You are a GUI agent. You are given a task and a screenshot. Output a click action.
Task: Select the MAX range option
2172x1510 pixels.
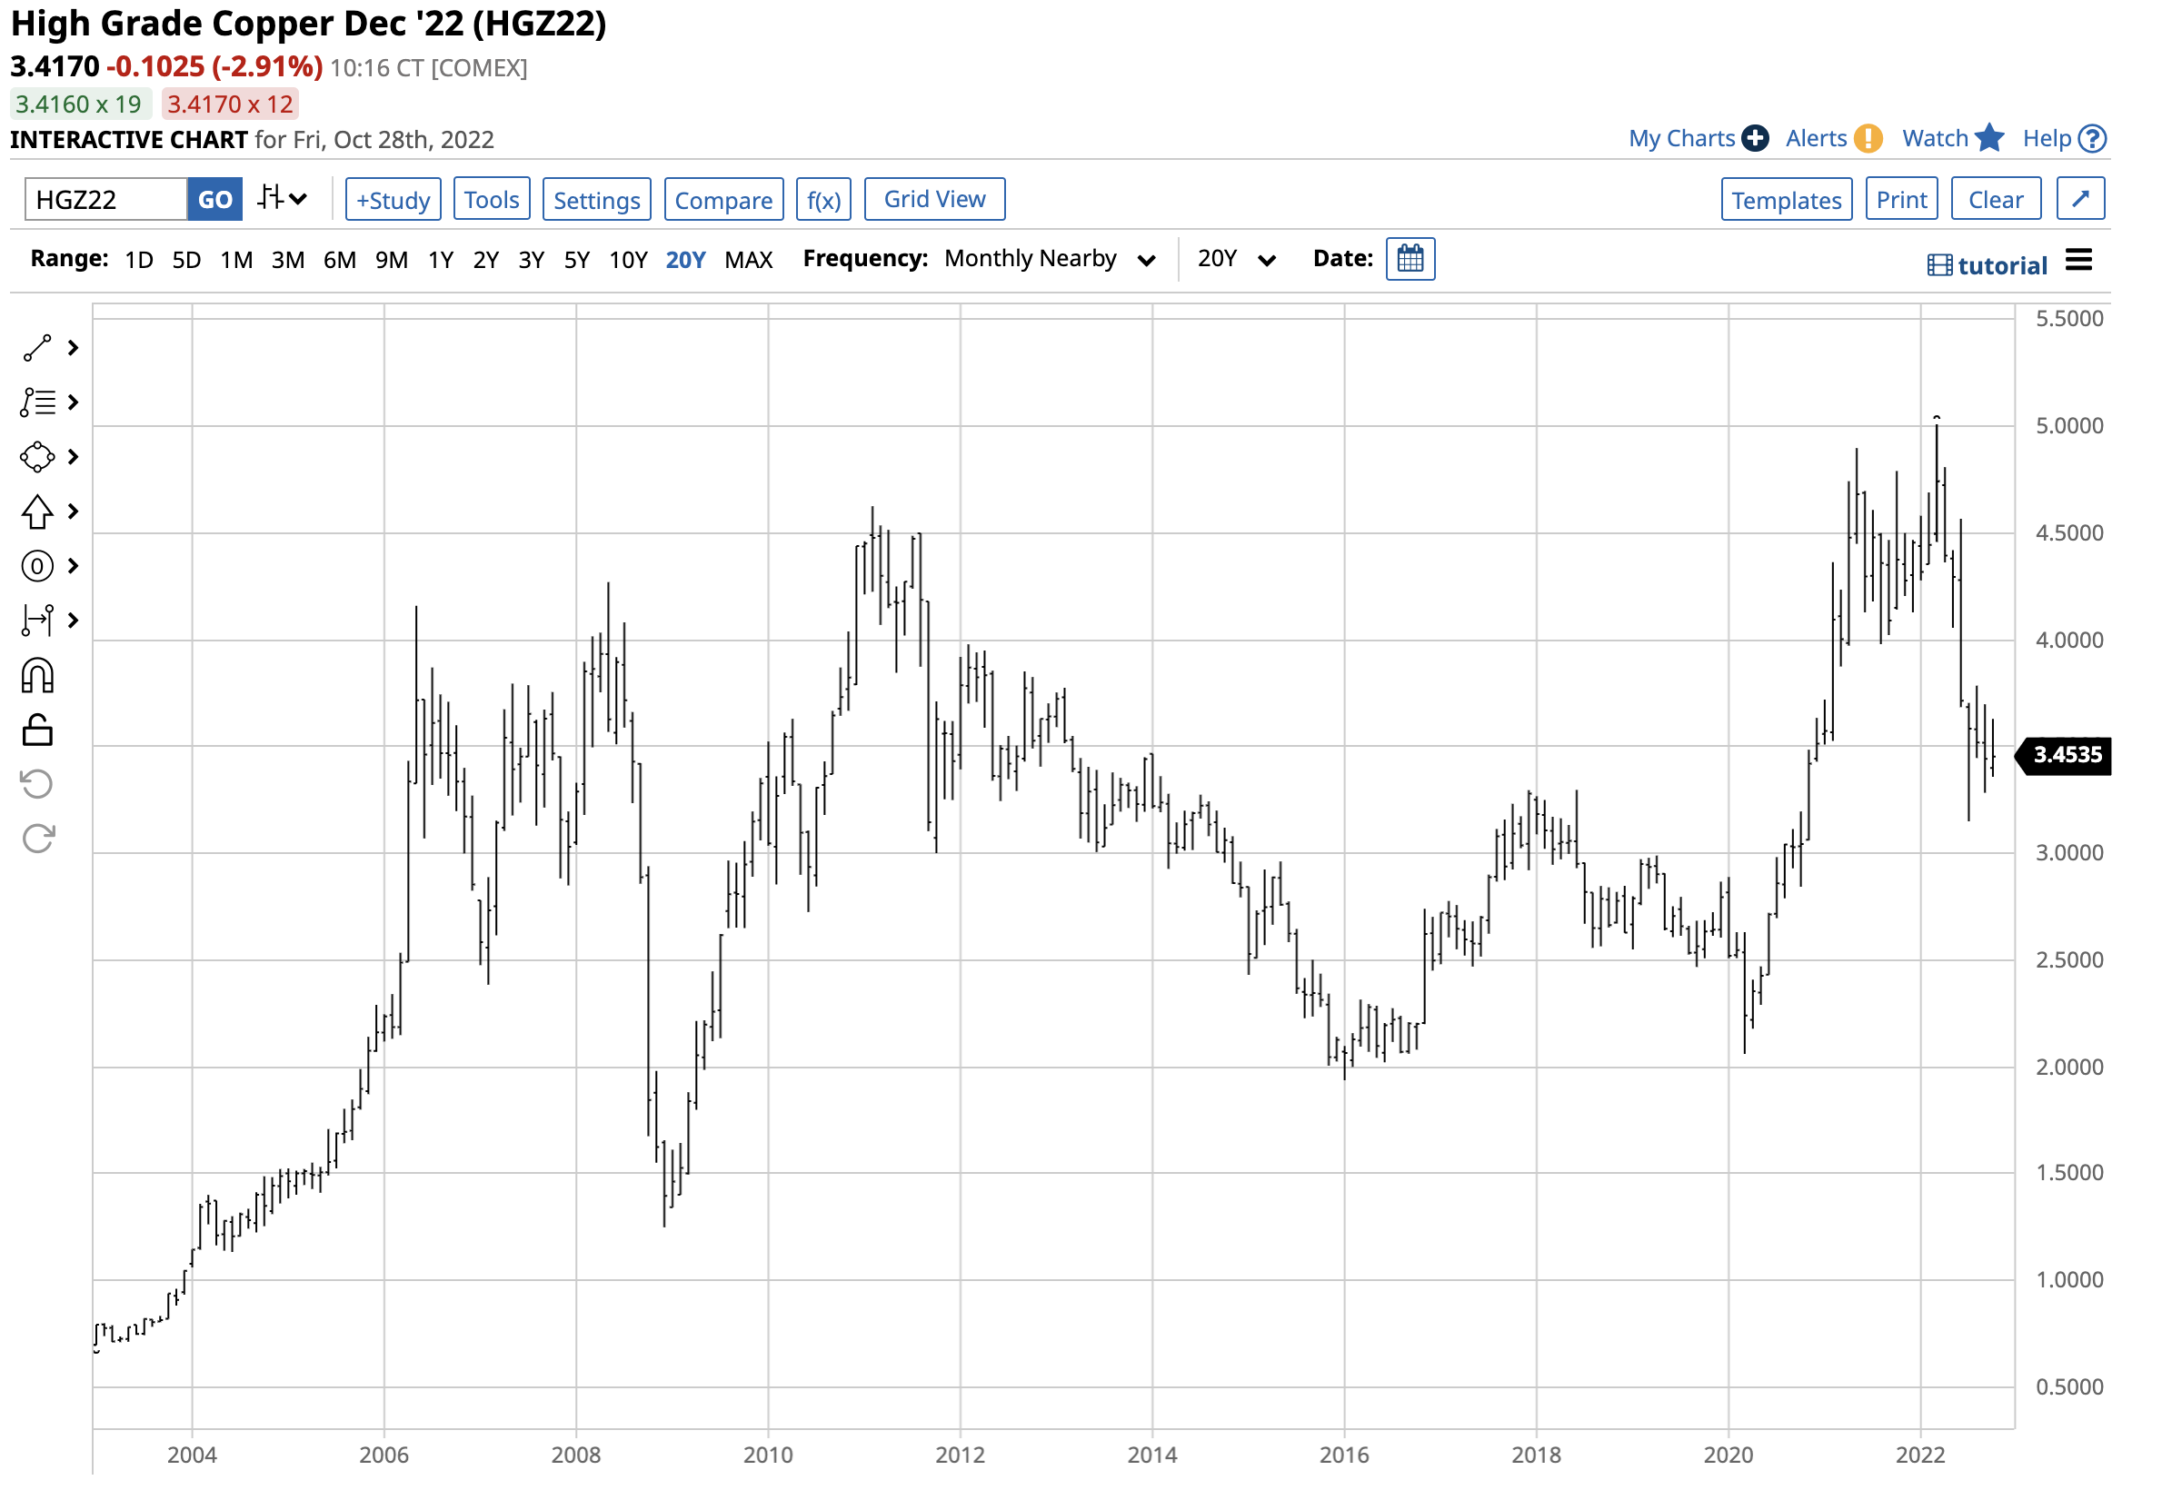[x=748, y=258]
